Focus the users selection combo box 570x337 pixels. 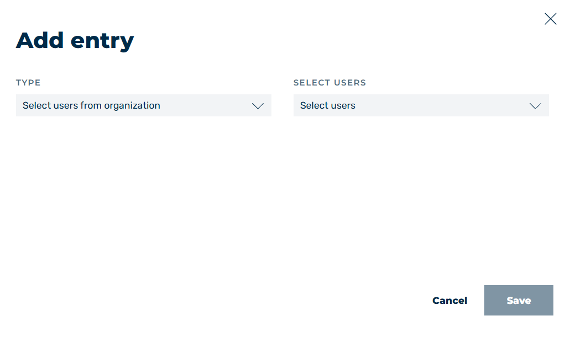pyautogui.click(x=421, y=105)
